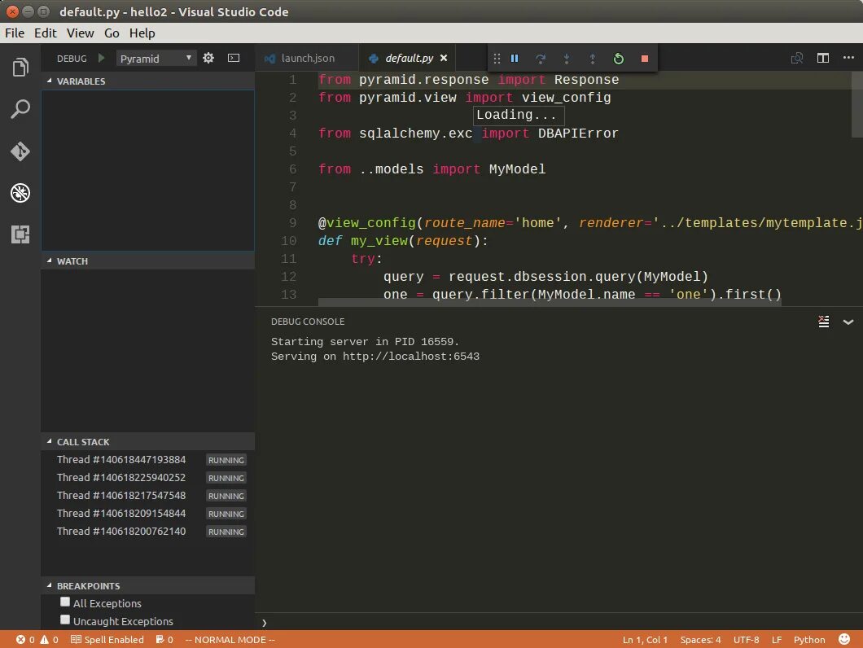863x648 pixels.
Task: Open the Git source control view
Action: [20, 151]
